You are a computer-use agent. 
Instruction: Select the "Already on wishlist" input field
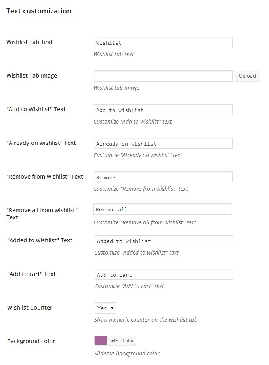pos(163,144)
